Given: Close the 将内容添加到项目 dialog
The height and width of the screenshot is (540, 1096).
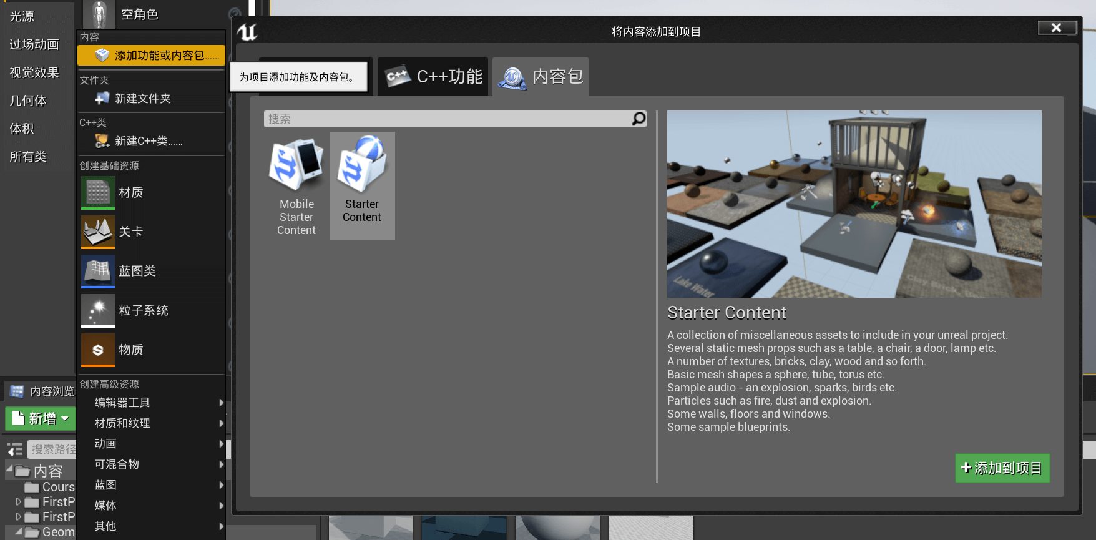Looking at the screenshot, I should coord(1057,27).
